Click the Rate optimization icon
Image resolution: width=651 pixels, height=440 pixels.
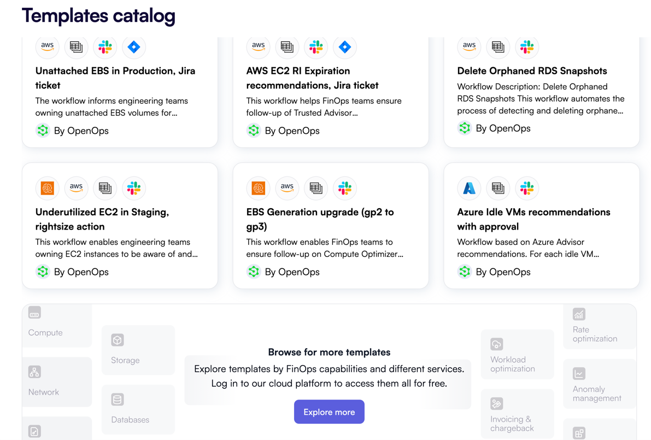(x=579, y=314)
